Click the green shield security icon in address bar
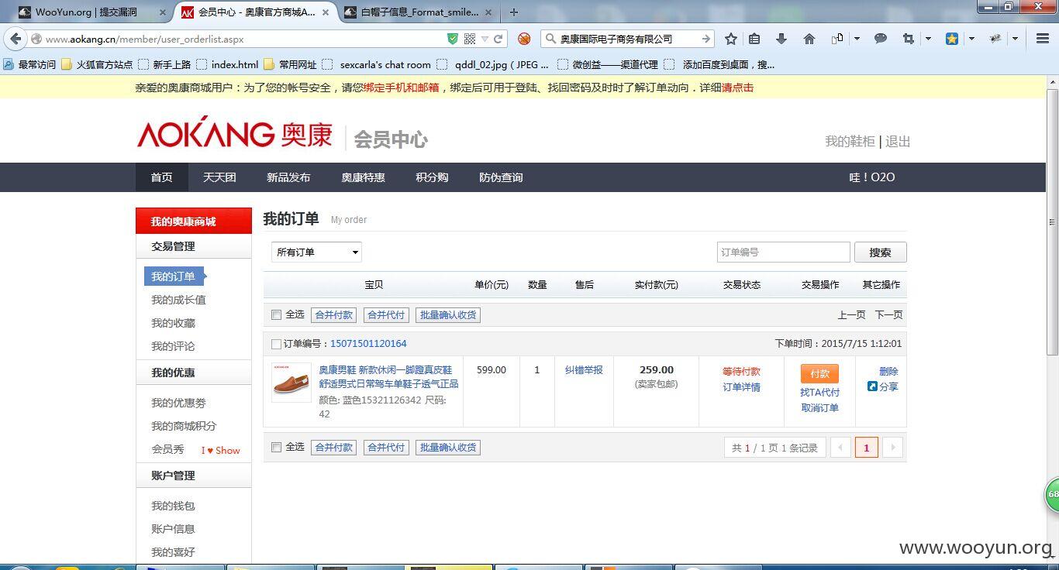Image resolution: width=1059 pixels, height=570 pixels. click(453, 39)
